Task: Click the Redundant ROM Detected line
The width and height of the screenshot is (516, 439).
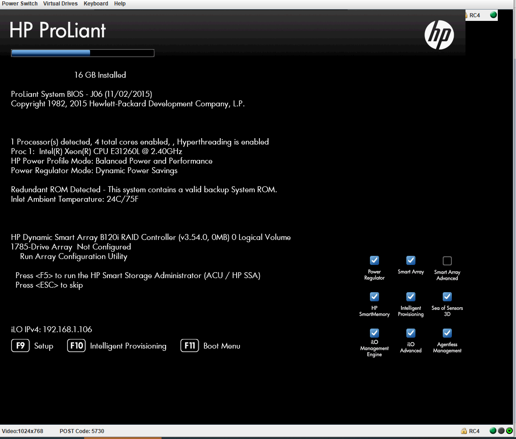Action: (x=144, y=190)
